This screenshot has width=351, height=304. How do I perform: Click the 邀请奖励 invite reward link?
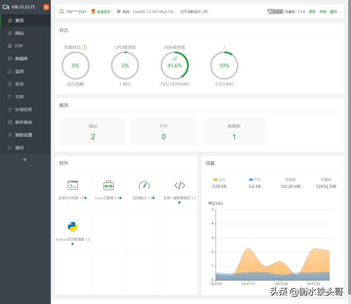point(103,12)
